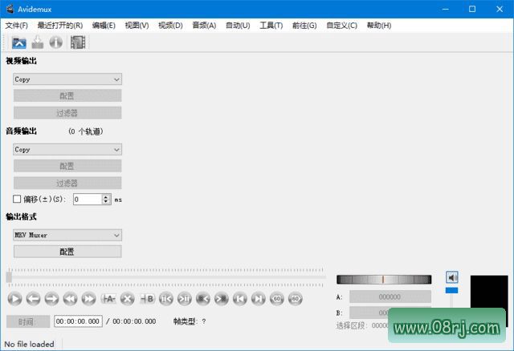Click the (0 个轨道) track count label
514x351 pixels.
pyautogui.click(x=86, y=131)
